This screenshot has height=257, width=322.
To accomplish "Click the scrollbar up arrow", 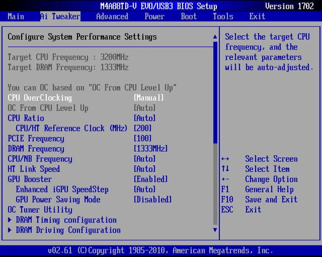I will pos(215,36).
